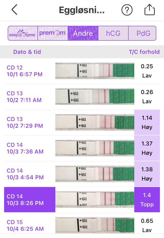The image size is (164, 238).
Task: Open the help question mark icon
Action: (x=127, y=10)
